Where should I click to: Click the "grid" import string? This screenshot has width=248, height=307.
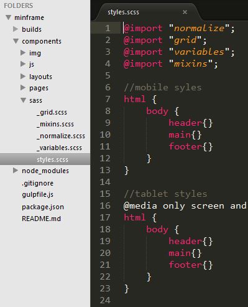pos(185,40)
